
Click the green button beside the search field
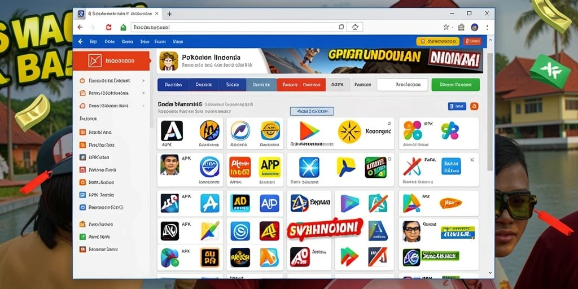coord(456,85)
